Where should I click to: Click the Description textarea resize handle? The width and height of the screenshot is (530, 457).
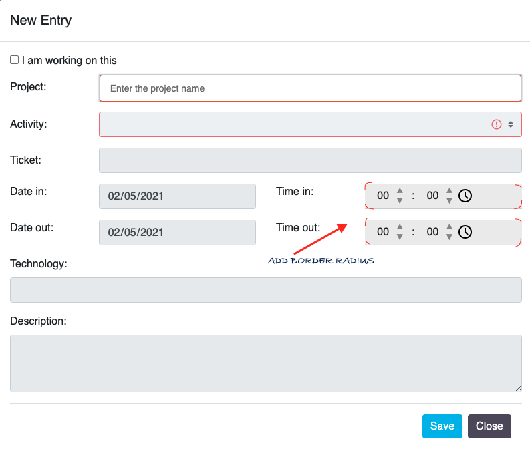[519, 389]
